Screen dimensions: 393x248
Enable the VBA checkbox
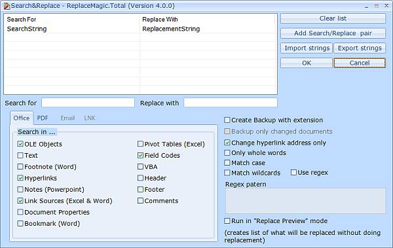[140, 167]
